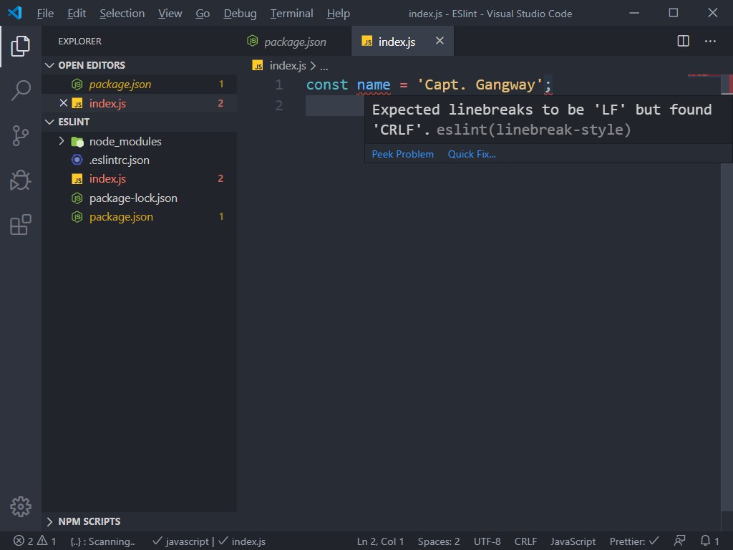Screen dimensions: 733x550
Task: Click the const keyword on line 1
Action: pos(326,85)
